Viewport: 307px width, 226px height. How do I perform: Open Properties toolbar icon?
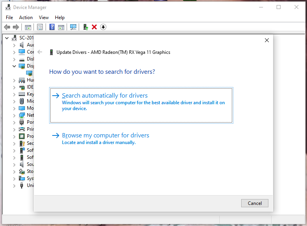pos(40,27)
